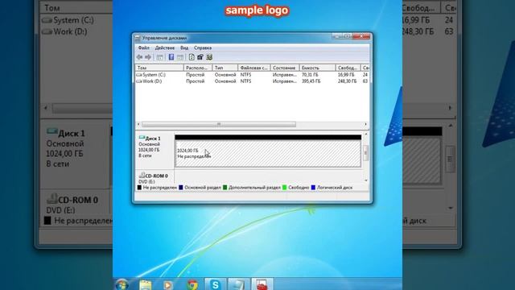Open the Справка menu

click(203, 48)
